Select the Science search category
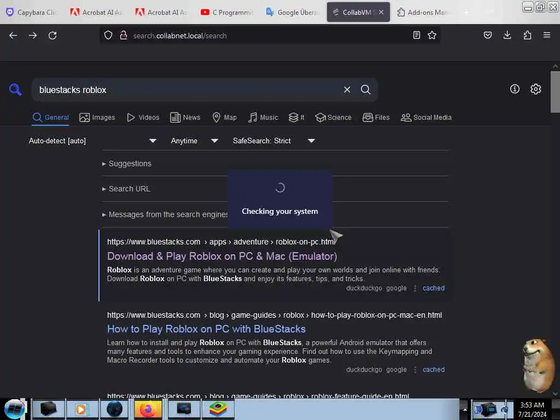 click(333, 118)
